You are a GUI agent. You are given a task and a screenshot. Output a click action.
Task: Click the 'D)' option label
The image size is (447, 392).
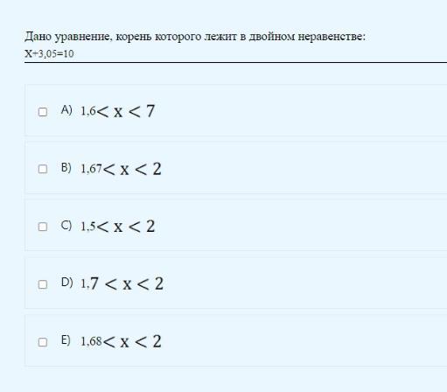pos(66,283)
